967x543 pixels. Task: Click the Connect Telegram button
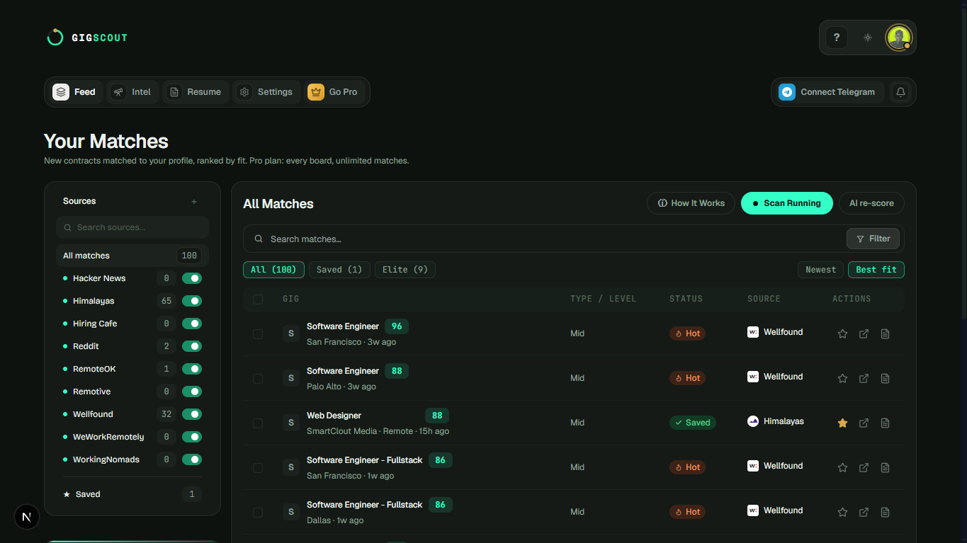pos(827,92)
